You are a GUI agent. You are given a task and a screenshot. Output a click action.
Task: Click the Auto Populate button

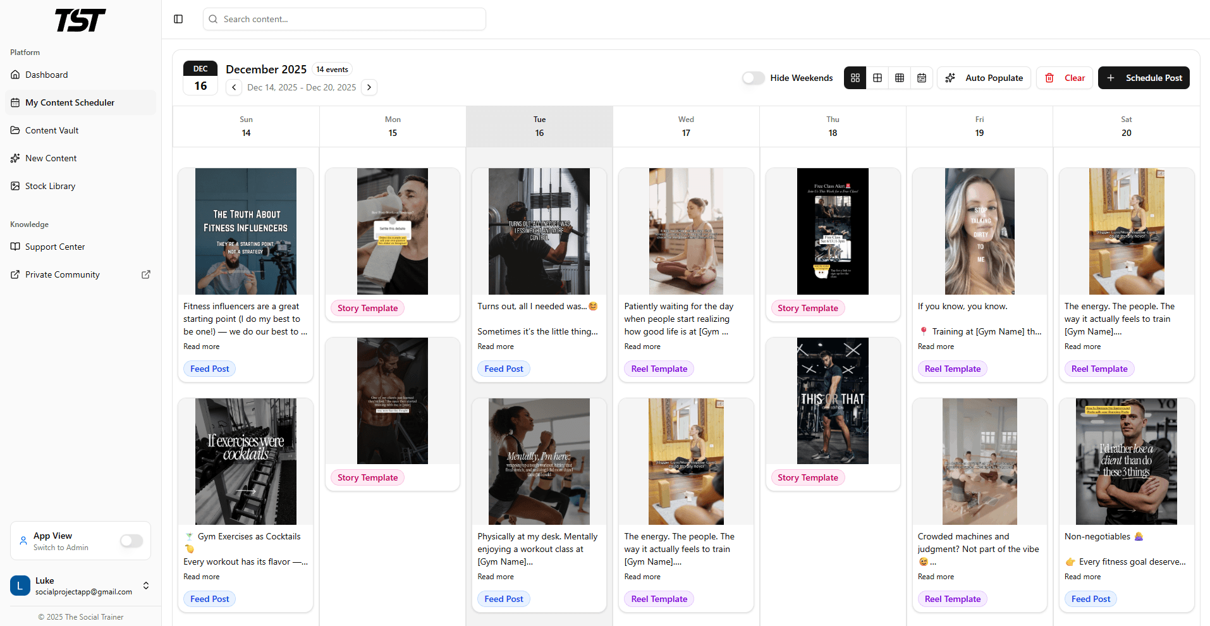(x=984, y=78)
